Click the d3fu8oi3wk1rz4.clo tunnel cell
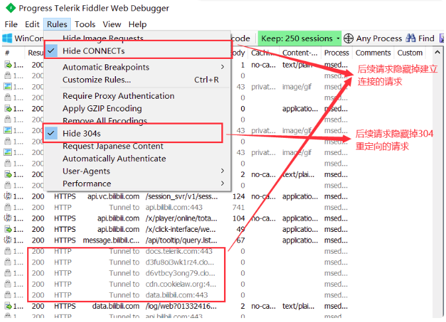 180,262
